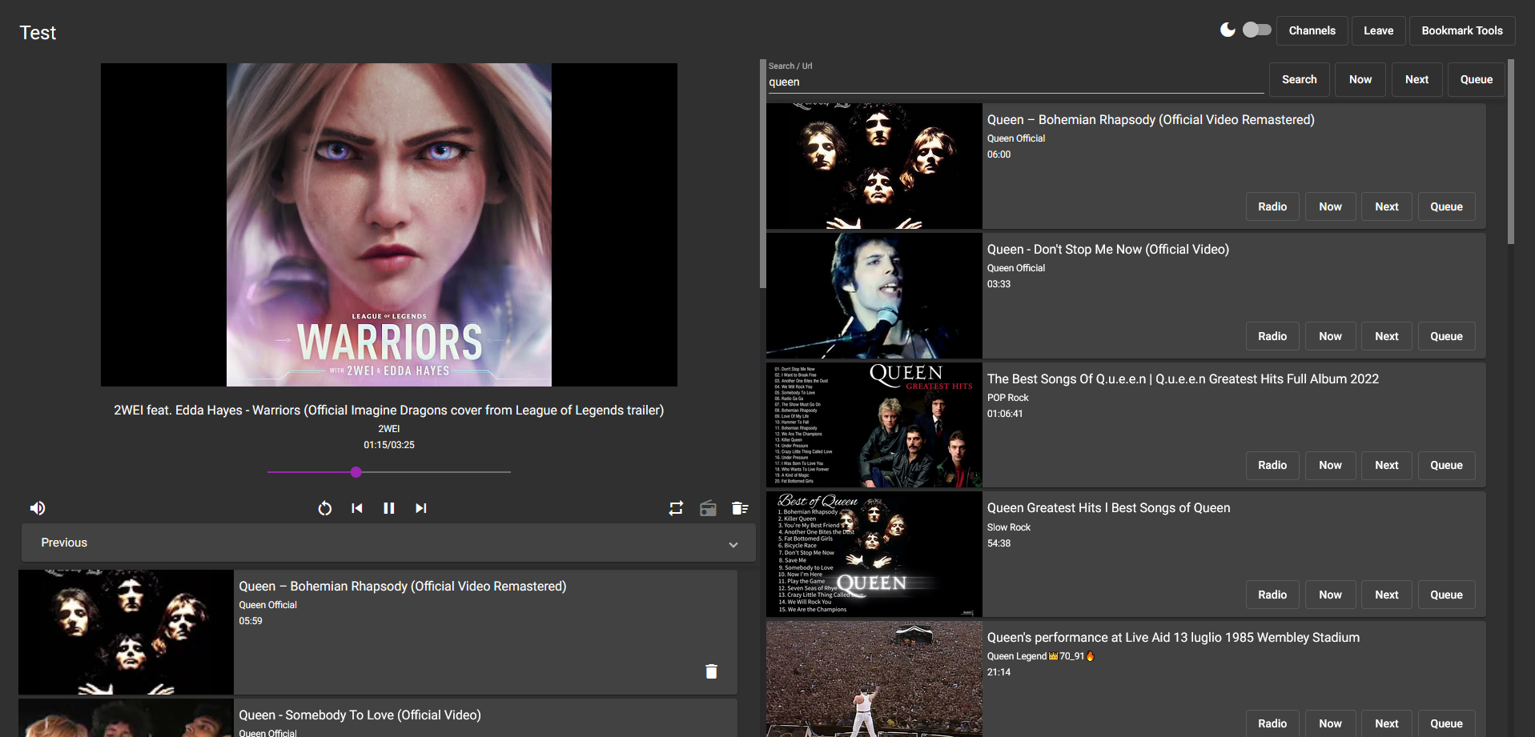Click the Leave button
This screenshot has height=737, width=1535.
(x=1379, y=30)
